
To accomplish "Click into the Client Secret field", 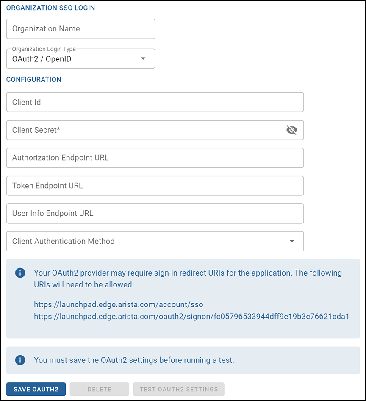I will (x=146, y=130).
